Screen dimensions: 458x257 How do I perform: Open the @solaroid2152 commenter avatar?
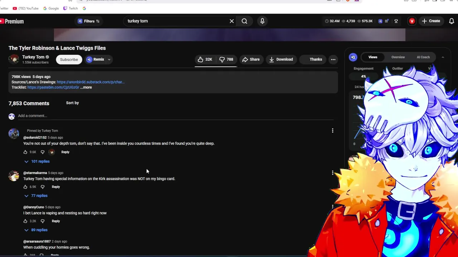click(x=14, y=133)
